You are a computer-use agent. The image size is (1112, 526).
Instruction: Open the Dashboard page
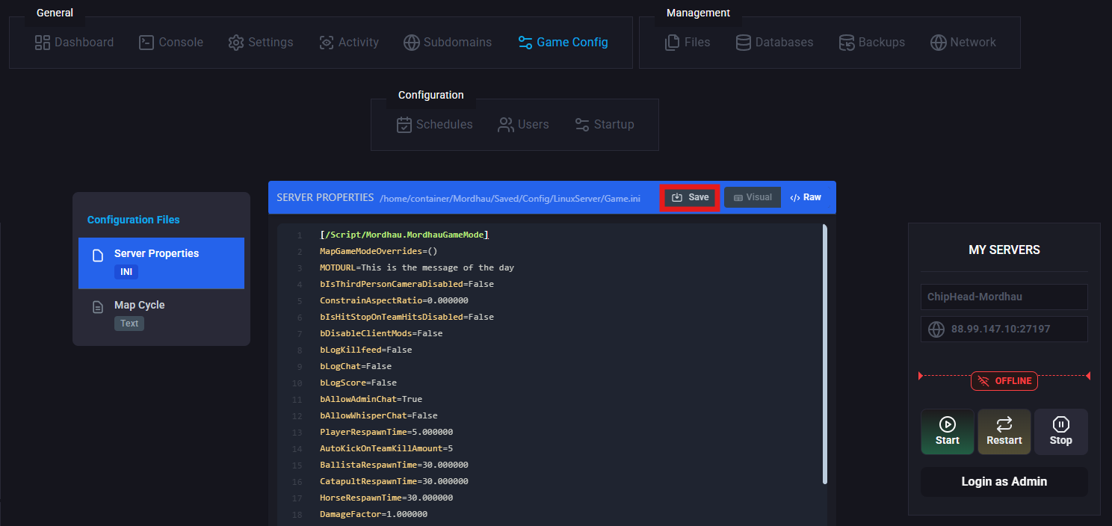pos(75,43)
